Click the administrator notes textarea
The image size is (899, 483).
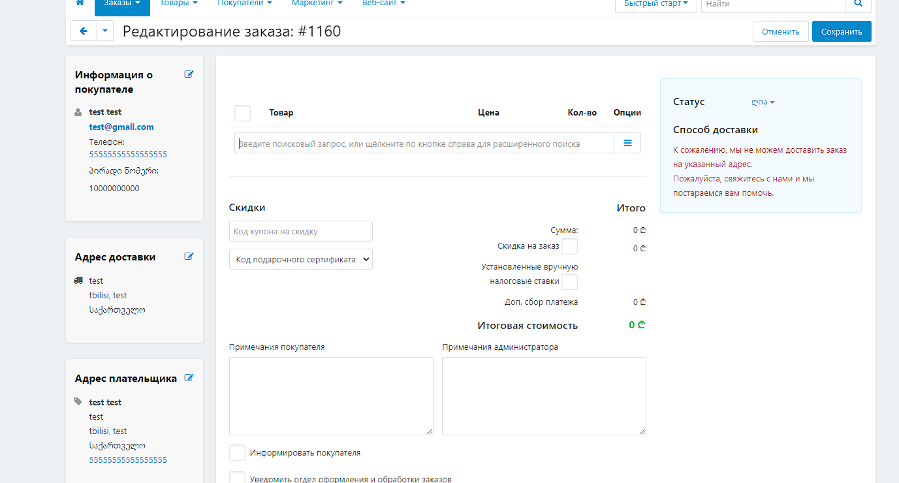pos(544,396)
